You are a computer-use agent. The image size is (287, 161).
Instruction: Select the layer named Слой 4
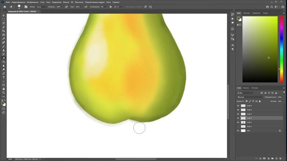pyautogui.click(x=249, y=110)
